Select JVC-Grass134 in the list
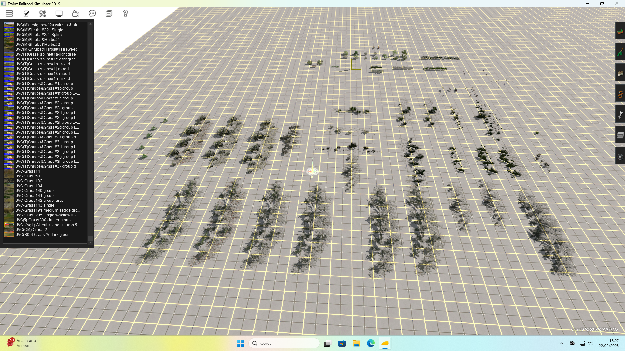 pyautogui.click(x=29, y=186)
